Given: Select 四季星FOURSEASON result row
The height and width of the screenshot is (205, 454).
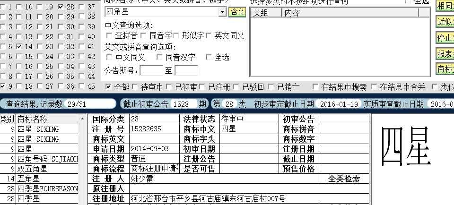Looking at the screenshot, I should (x=39, y=188).
